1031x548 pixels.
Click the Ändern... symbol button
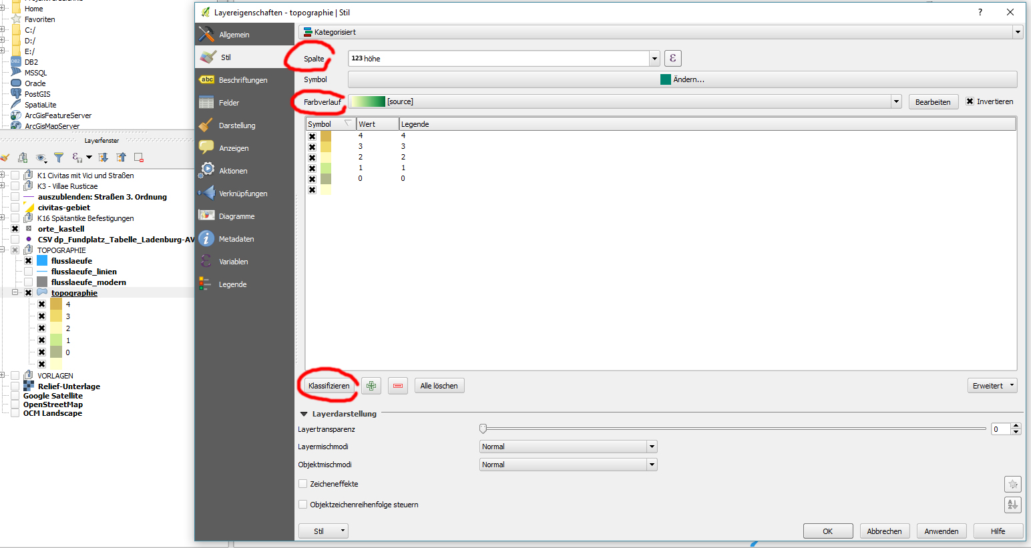pyautogui.click(x=682, y=79)
